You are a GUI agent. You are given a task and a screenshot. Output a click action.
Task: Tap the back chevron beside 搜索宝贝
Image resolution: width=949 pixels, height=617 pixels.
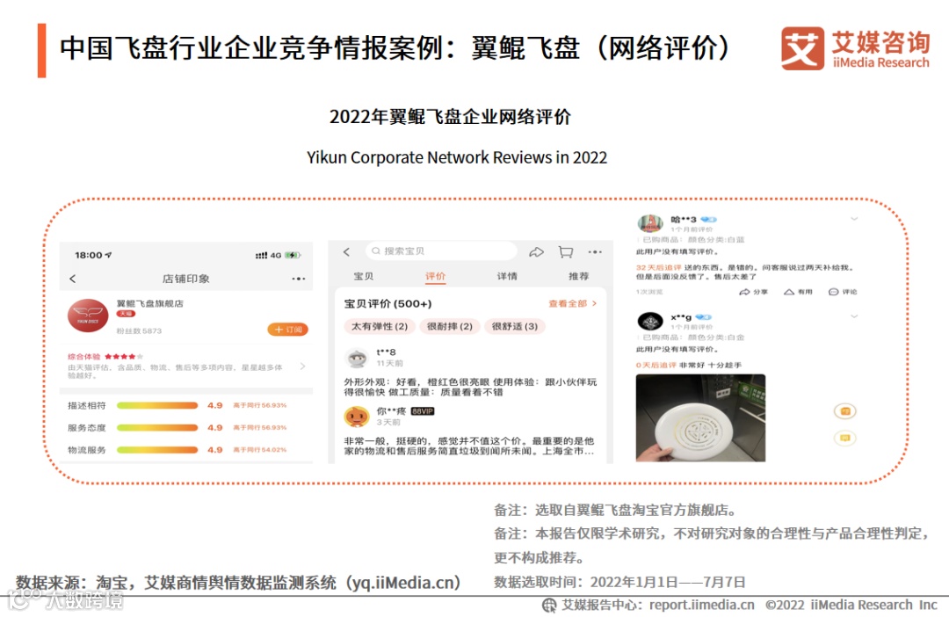point(346,251)
